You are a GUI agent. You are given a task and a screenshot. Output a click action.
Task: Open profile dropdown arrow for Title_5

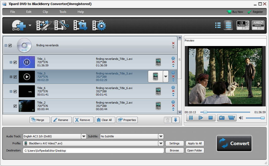tap(166, 77)
